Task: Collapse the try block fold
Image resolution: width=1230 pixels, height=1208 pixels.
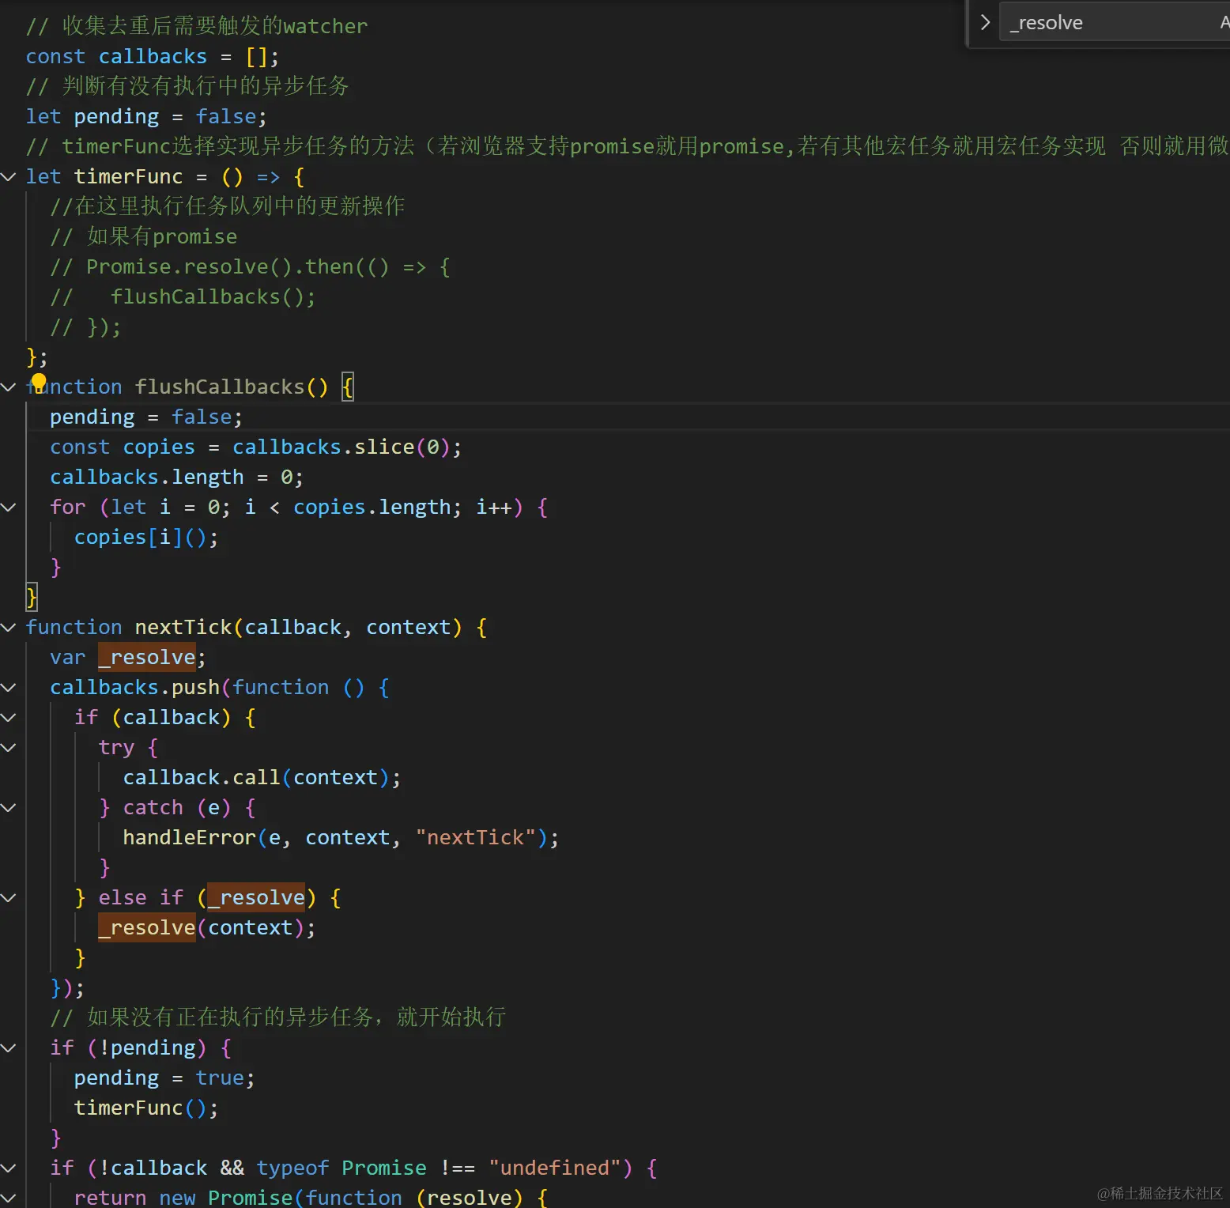Action: click(9, 747)
